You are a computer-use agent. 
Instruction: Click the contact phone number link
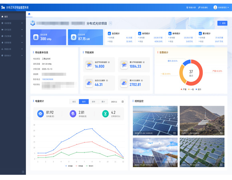pyautogui.click(x=48, y=79)
